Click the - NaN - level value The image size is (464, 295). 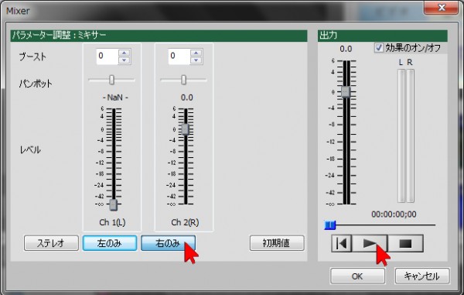pyautogui.click(x=115, y=98)
